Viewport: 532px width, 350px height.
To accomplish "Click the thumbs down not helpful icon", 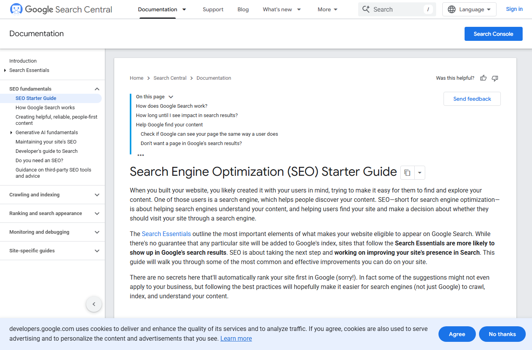I will click(x=495, y=78).
